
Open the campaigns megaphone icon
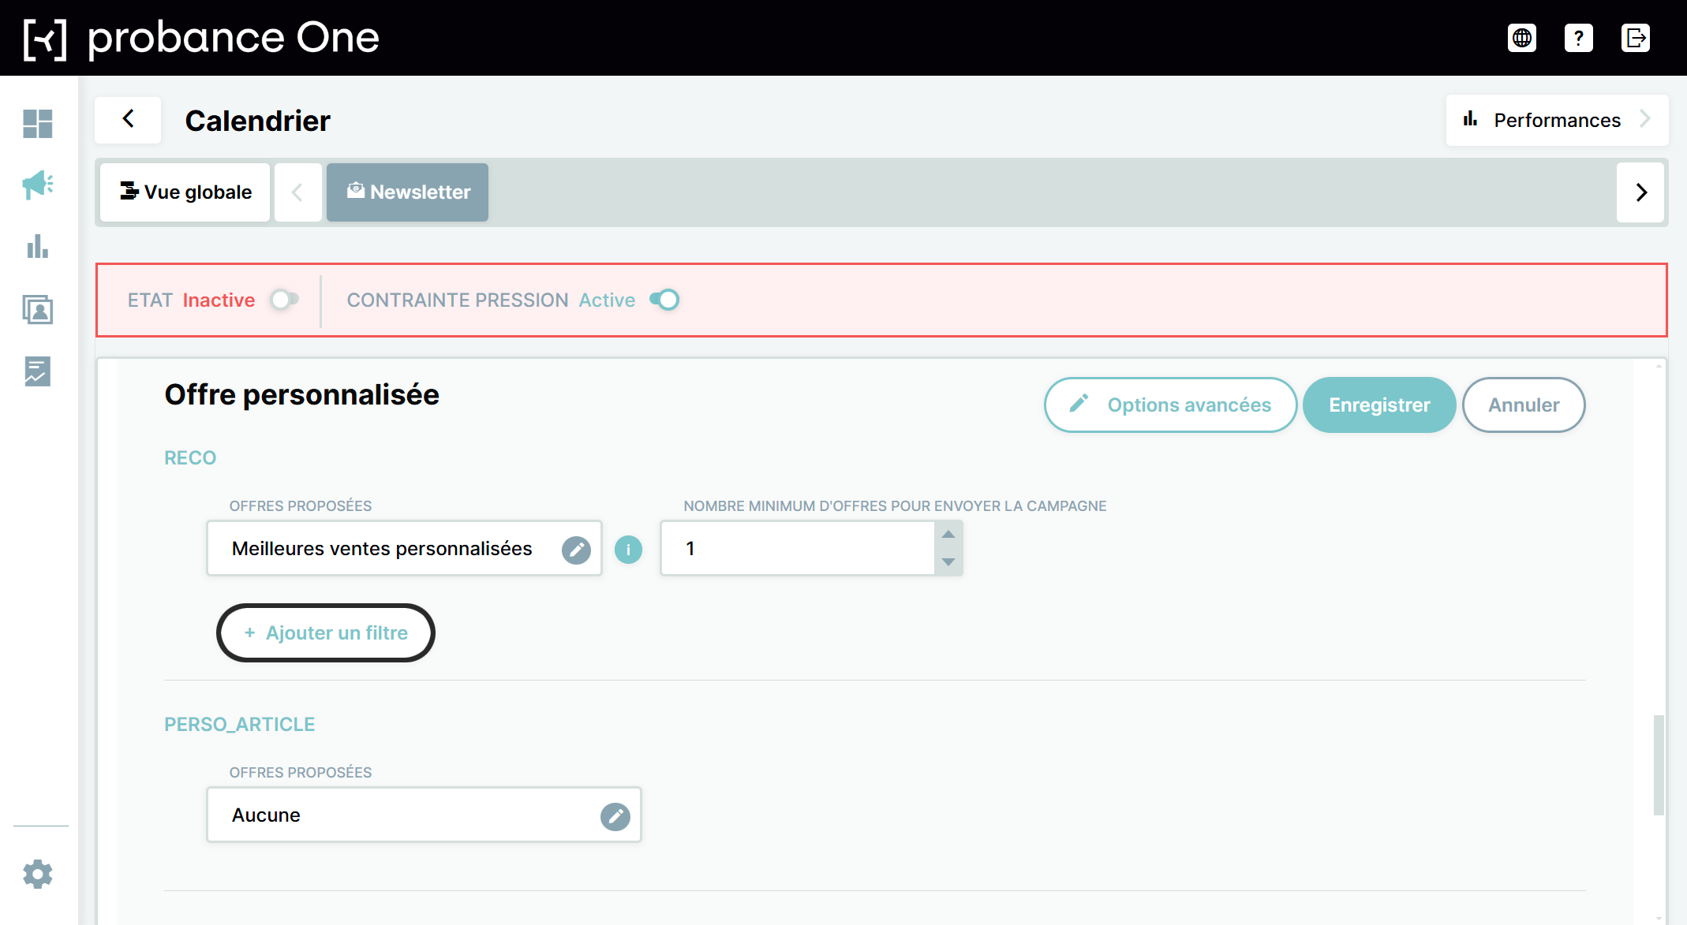(x=38, y=185)
